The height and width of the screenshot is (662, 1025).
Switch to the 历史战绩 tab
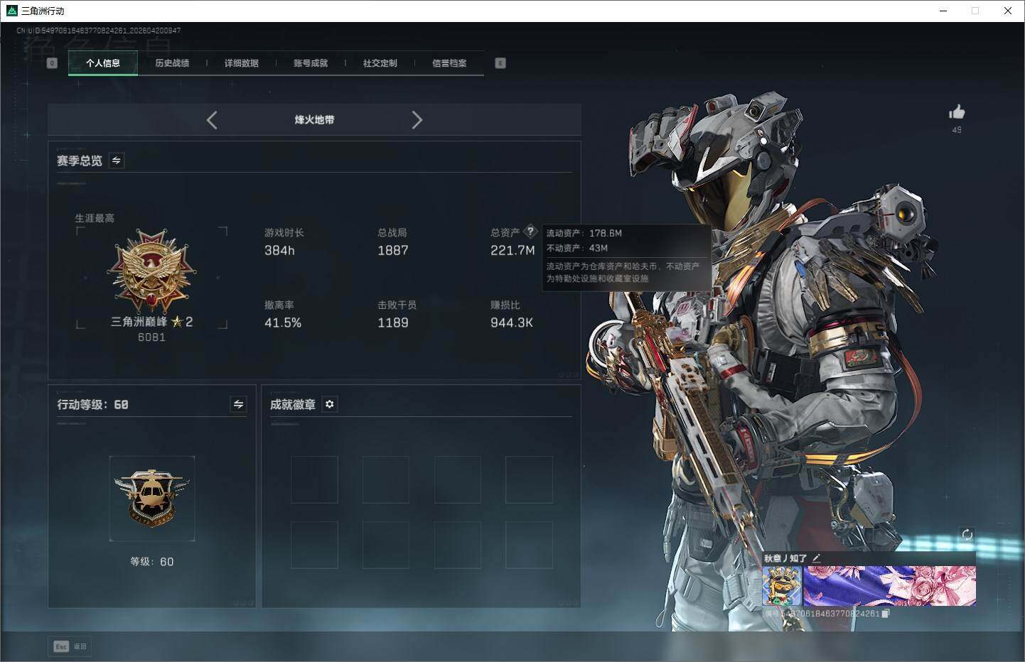pyautogui.click(x=172, y=63)
